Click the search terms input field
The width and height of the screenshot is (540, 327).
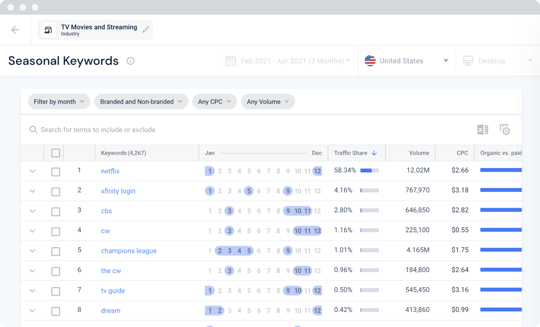98,130
